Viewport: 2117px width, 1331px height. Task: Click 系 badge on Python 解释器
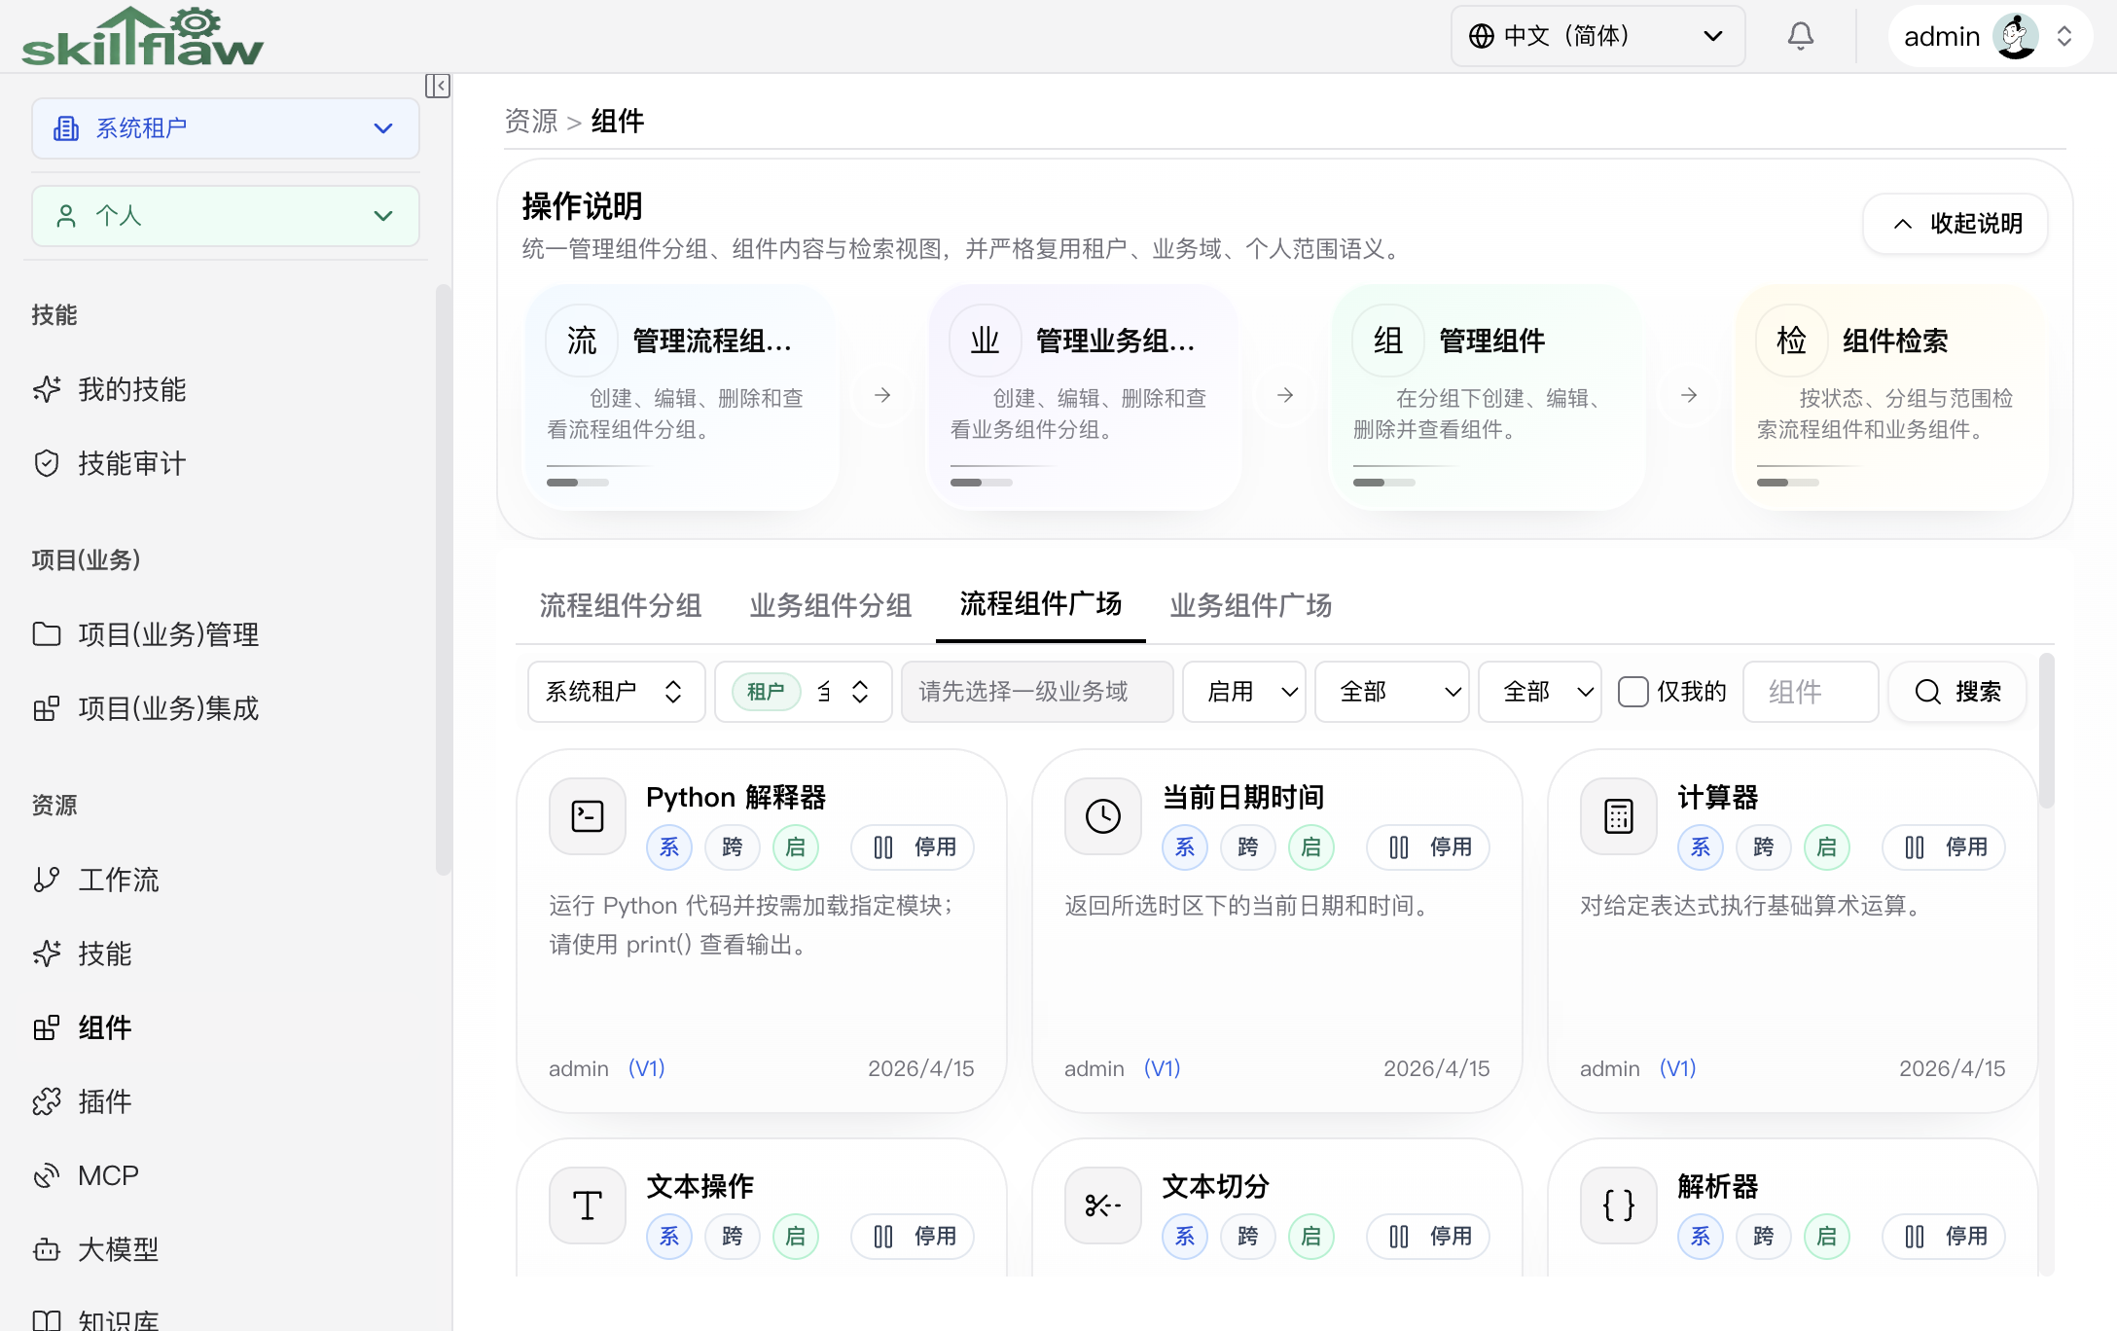[x=669, y=847]
